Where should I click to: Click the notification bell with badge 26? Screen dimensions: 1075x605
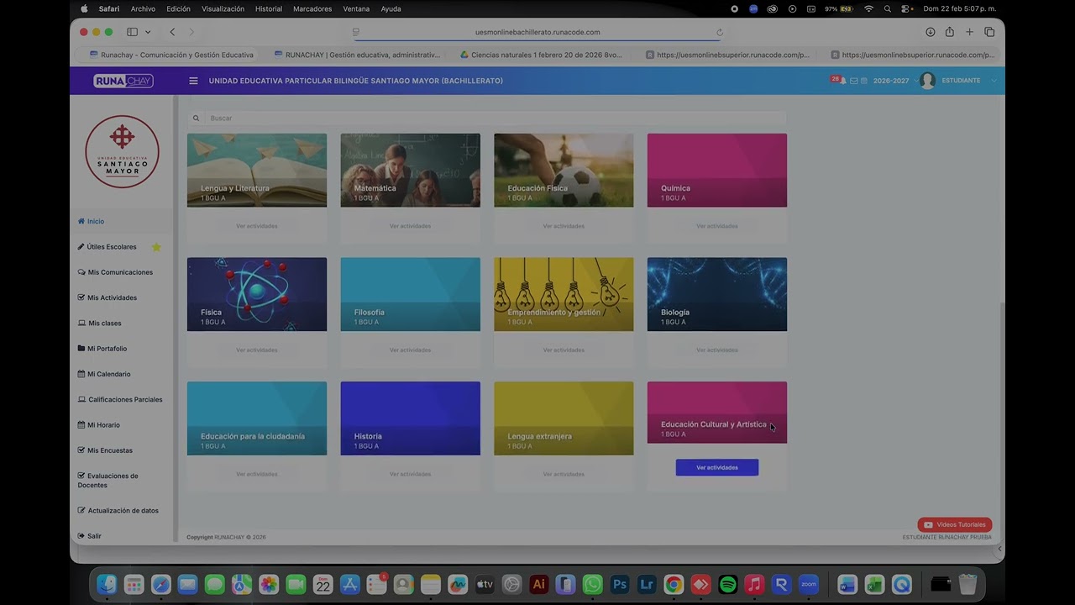tap(842, 81)
